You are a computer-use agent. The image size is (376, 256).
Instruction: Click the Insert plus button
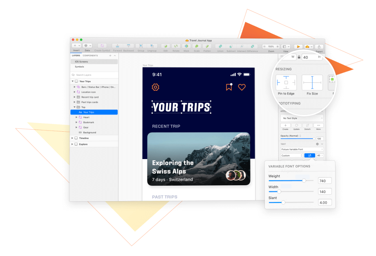click(76, 45)
